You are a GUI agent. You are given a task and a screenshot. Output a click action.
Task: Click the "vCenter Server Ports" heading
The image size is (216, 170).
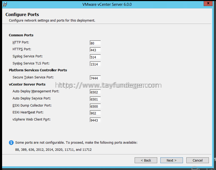point(27,84)
